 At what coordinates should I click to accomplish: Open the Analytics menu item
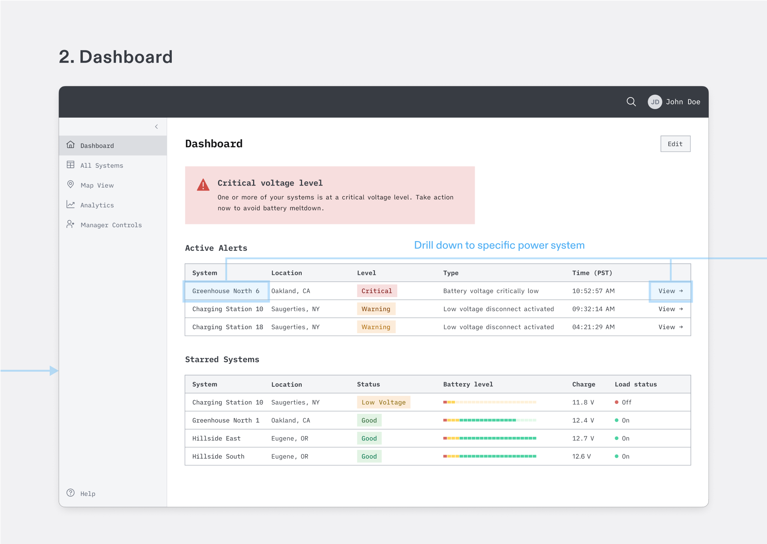click(x=97, y=205)
